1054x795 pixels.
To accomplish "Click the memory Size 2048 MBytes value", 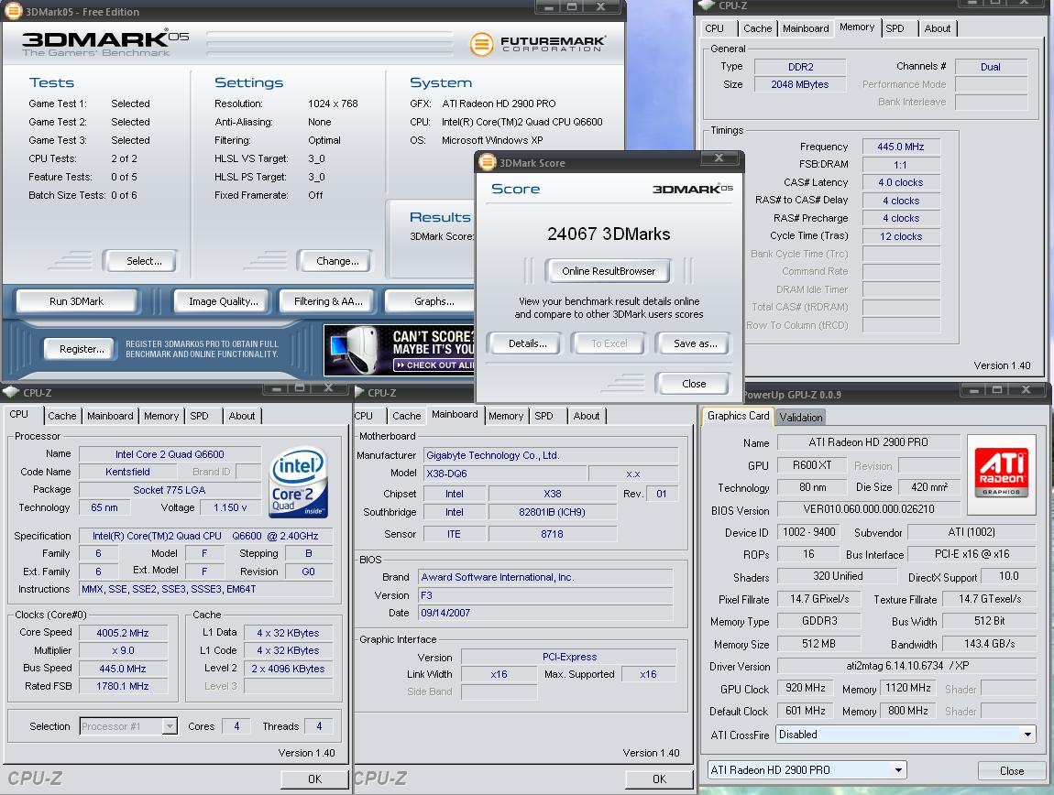I will pos(800,84).
